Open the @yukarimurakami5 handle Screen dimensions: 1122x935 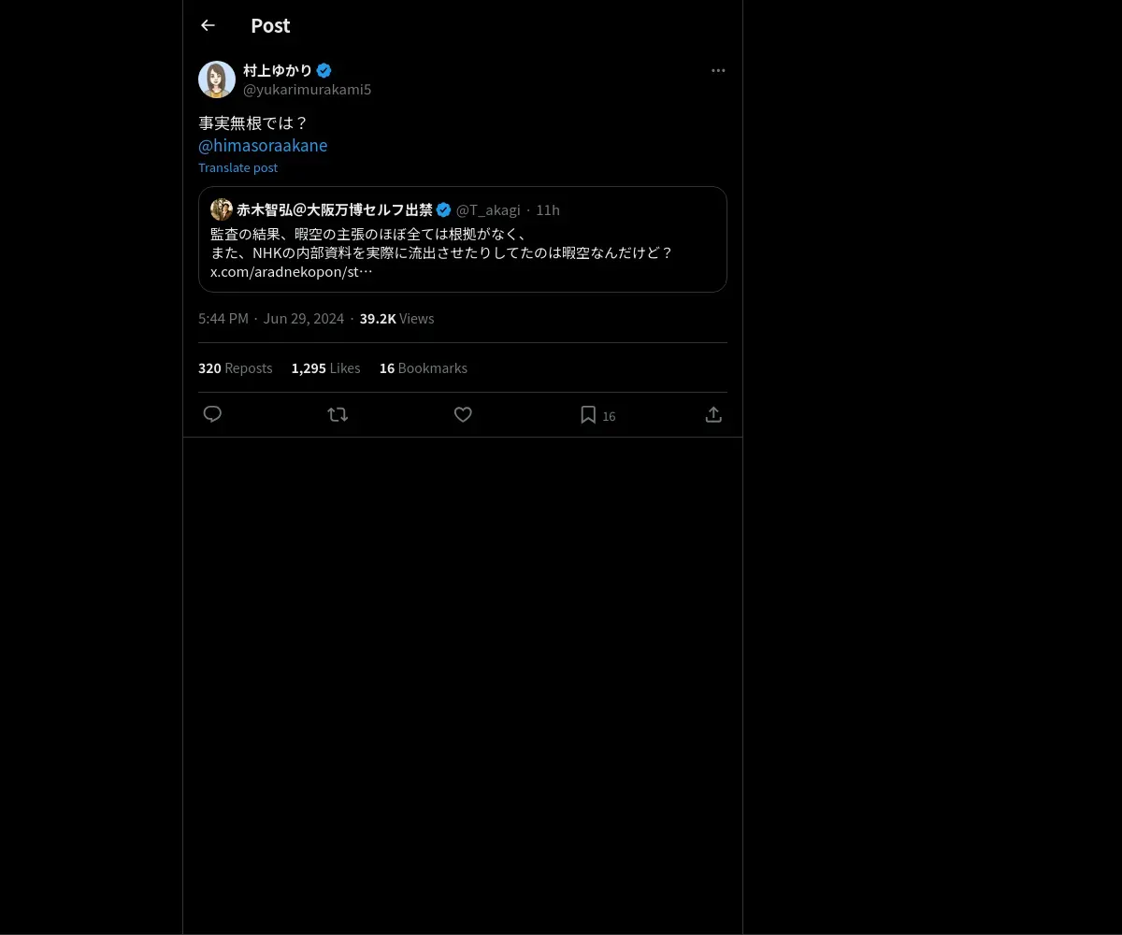(x=307, y=89)
